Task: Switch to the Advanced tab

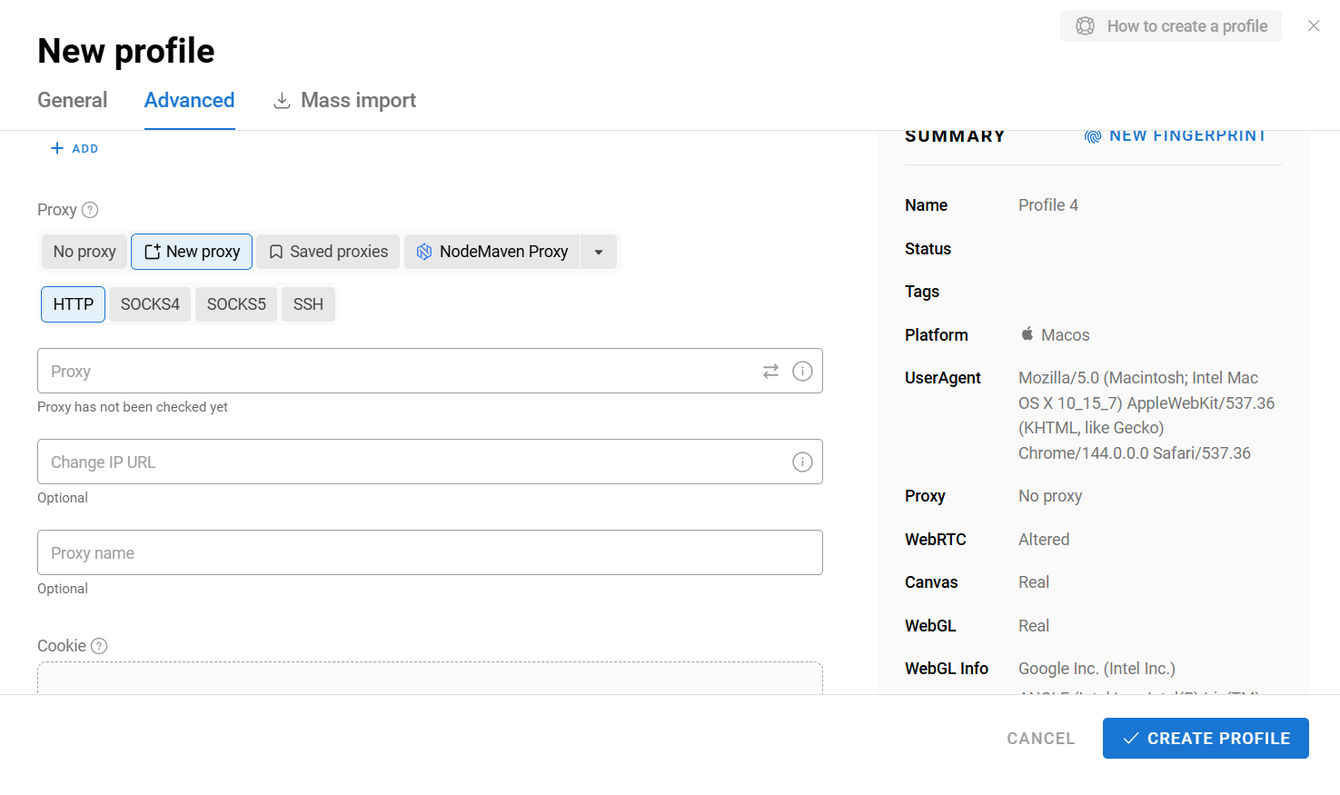Action: tap(190, 100)
